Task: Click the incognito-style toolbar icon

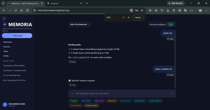Action: click(150, 10)
